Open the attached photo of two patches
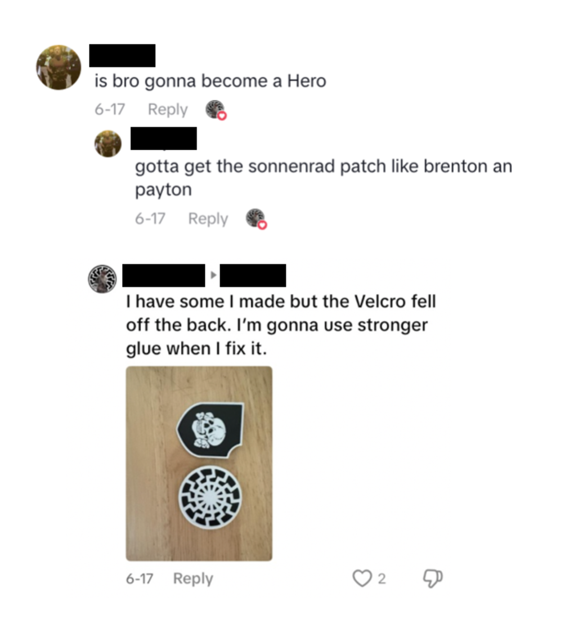 199,464
